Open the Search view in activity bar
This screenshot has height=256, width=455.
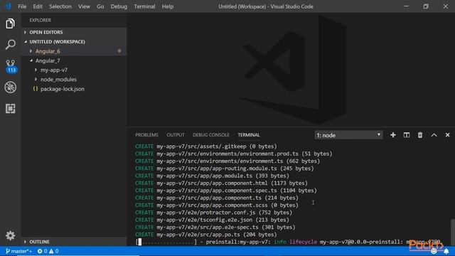[10, 45]
